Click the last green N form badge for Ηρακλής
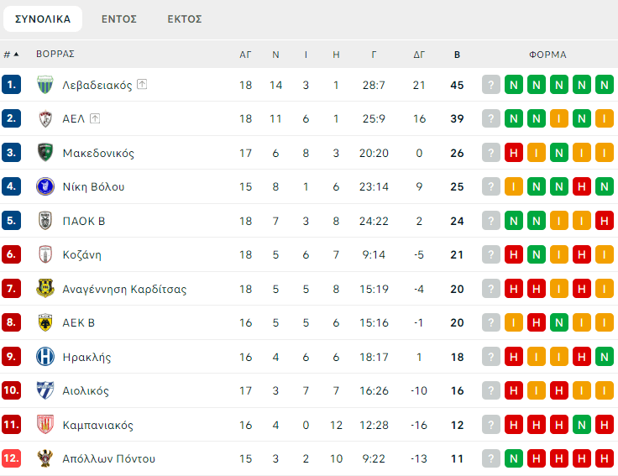The image size is (618, 476). point(604,357)
